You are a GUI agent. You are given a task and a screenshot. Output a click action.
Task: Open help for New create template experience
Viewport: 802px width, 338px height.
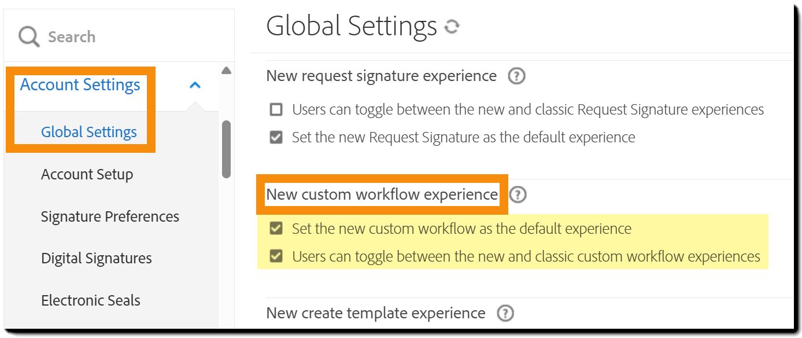click(x=506, y=313)
